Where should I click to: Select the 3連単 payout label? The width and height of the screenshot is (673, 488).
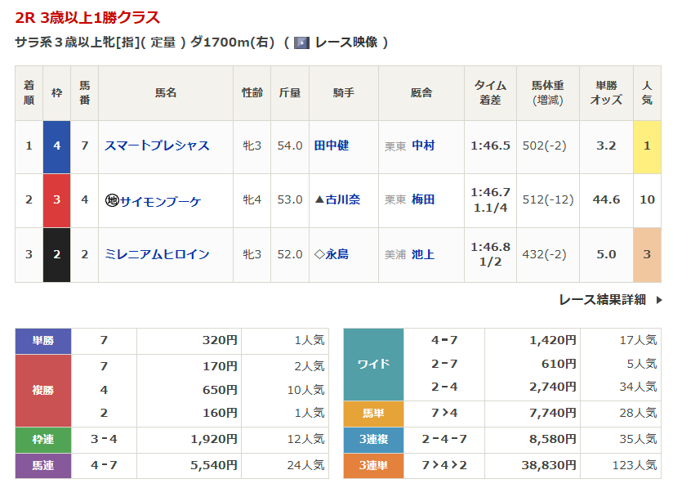click(x=373, y=465)
